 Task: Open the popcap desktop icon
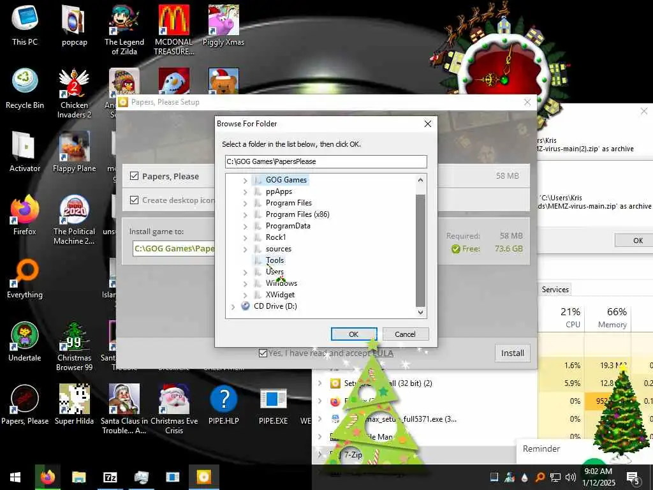[x=74, y=25]
